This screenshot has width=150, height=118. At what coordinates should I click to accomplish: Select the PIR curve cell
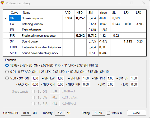(x=15, y=36)
